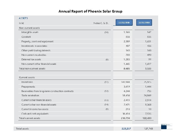
Task: Click the Total assets value 225,237
Action: pos(126,129)
